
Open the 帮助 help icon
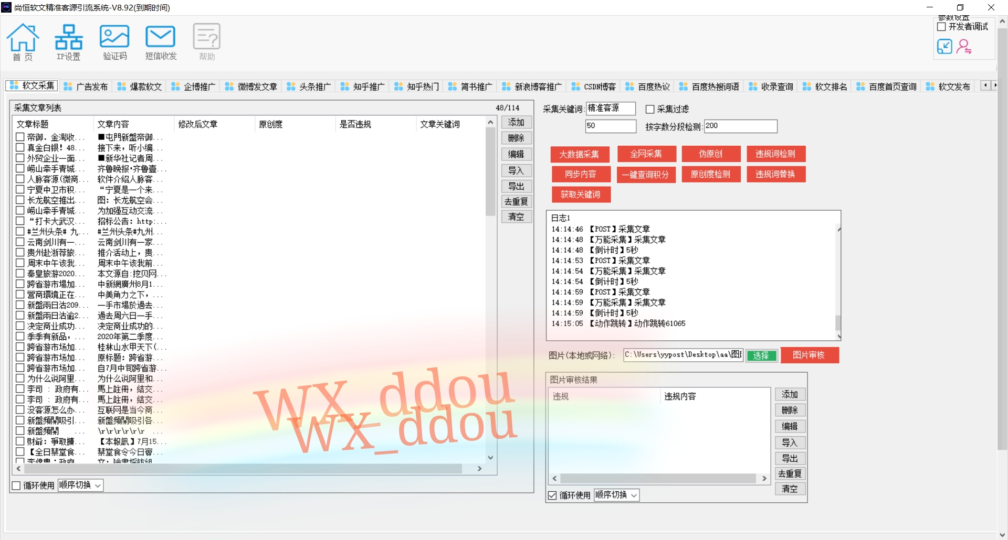(207, 42)
